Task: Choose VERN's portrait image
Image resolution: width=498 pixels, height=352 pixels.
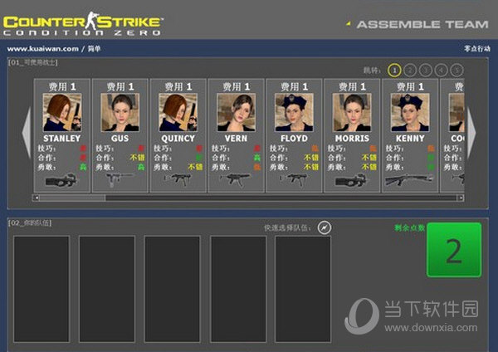Action: 236,112
